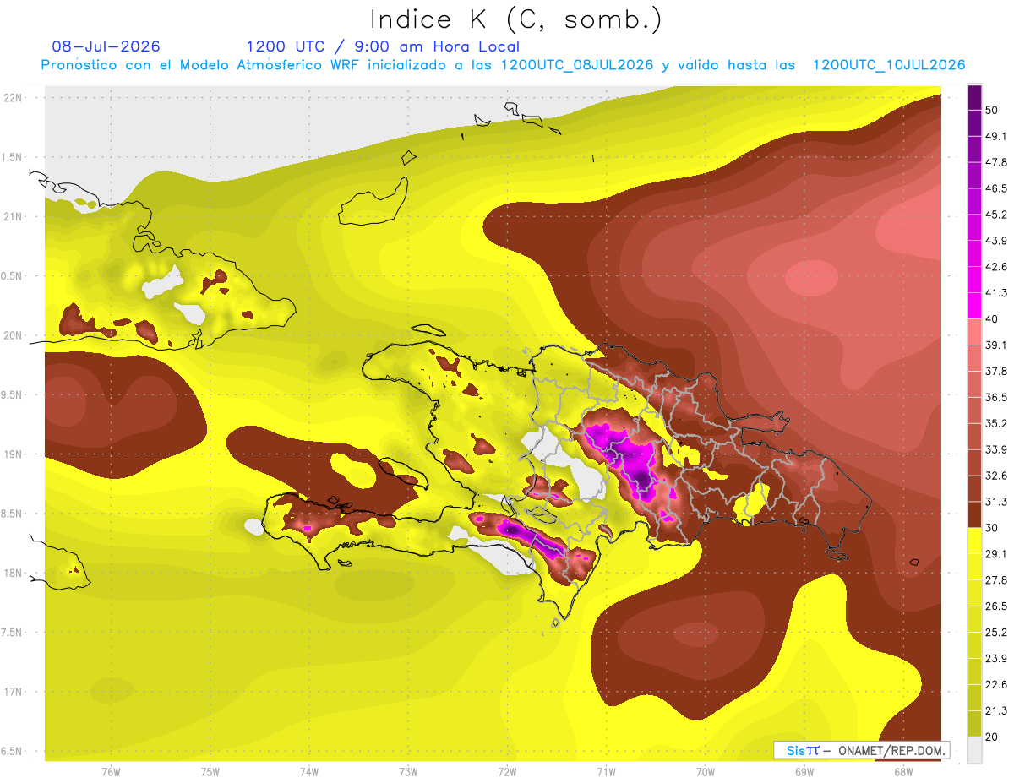Click the "76W" longitude label
This screenshot has width=1014, height=783.
tap(111, 771)
